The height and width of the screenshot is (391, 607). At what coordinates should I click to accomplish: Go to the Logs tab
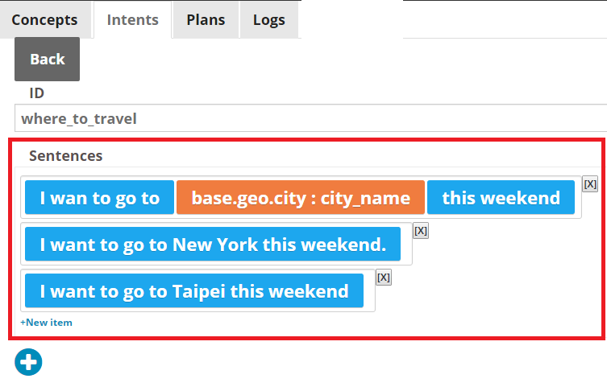(269, 19)
